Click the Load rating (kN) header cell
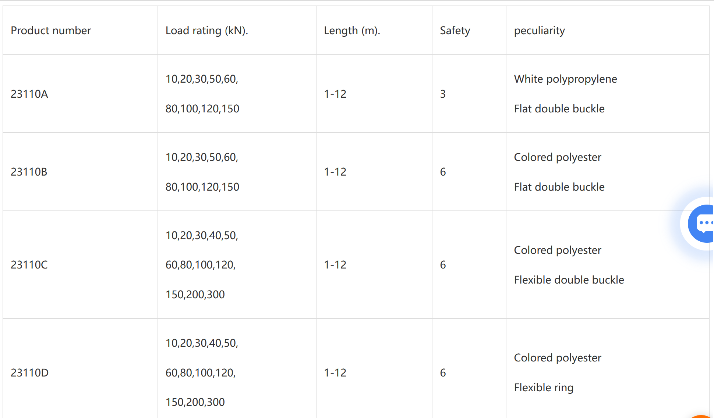This screenshot has height=418, width=714. pos(206,30)
